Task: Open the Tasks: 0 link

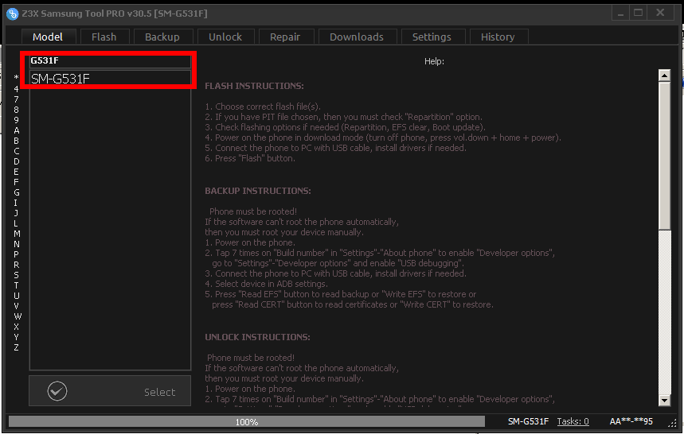Action: [573, 421]
